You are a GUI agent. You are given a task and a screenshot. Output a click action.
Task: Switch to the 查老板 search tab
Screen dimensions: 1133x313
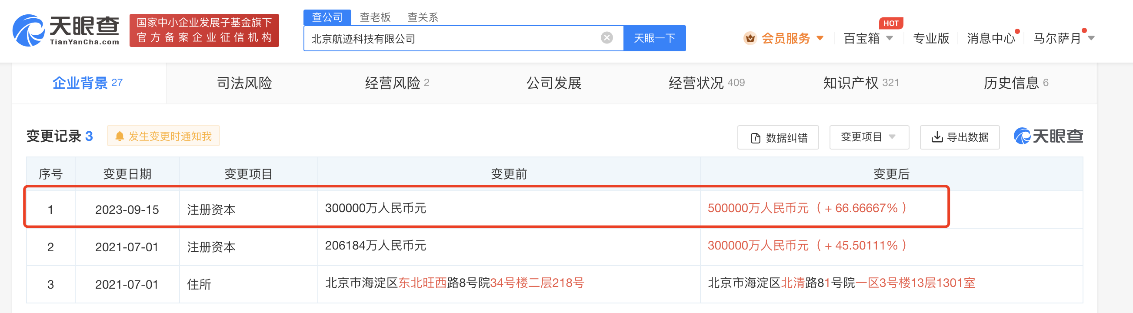375,17
